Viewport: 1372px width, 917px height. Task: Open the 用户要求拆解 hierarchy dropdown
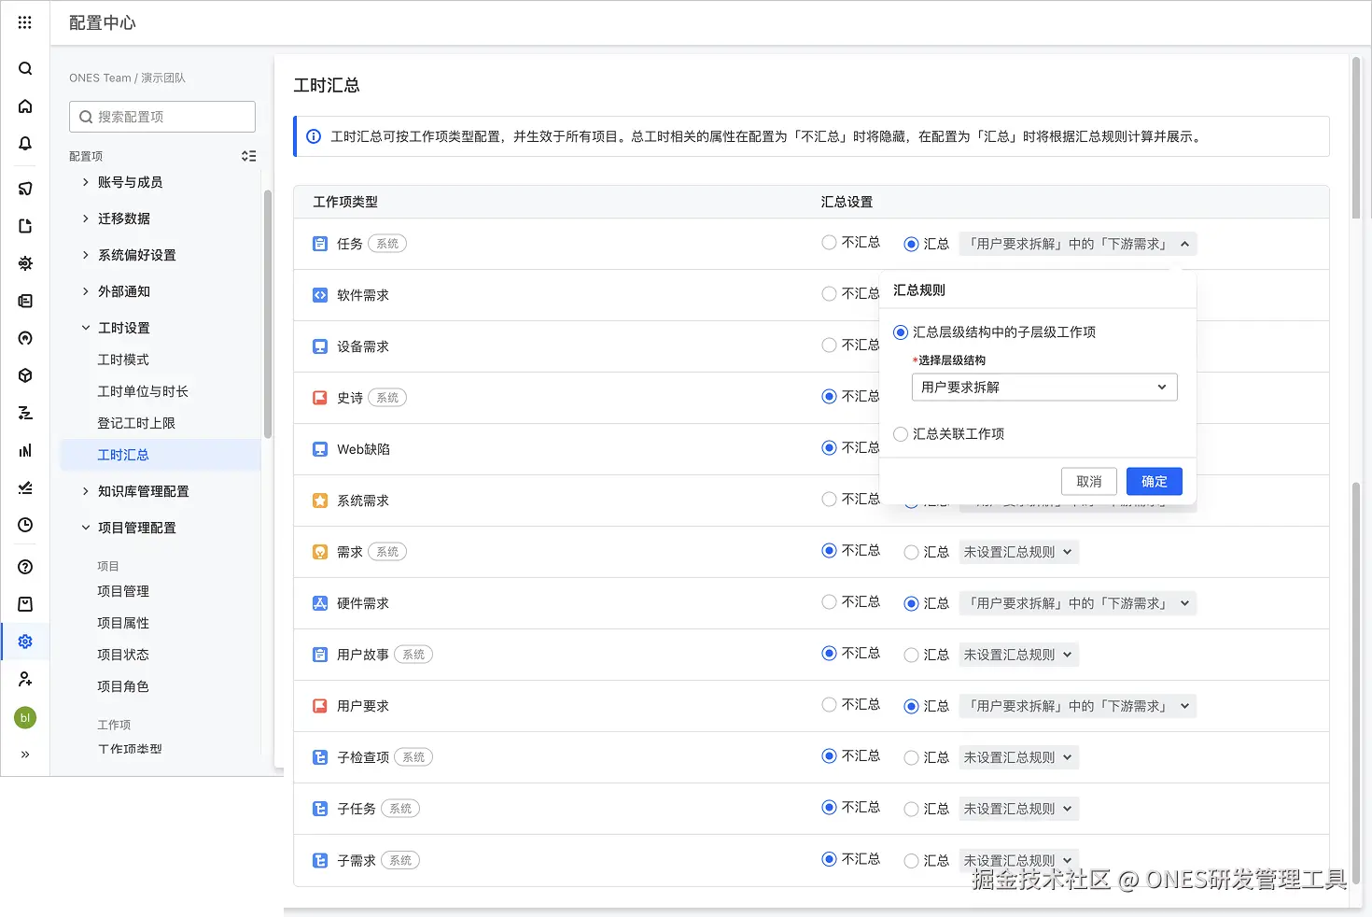(1044, 388)
